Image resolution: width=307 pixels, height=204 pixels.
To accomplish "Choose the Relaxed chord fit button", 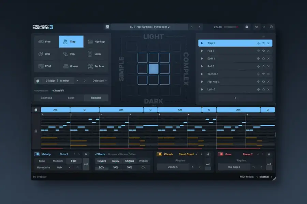I will 96,98.
